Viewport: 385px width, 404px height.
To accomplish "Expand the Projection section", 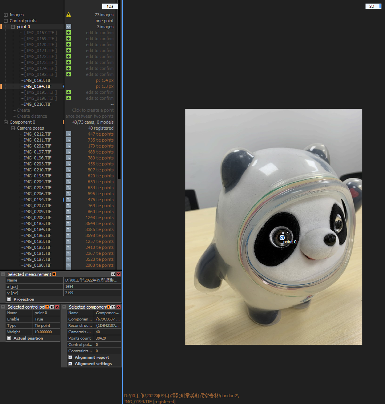I will pos(9,299).
